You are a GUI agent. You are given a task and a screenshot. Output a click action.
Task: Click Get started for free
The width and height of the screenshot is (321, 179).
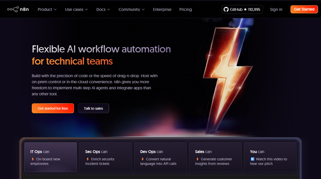[x=53, y=108]
